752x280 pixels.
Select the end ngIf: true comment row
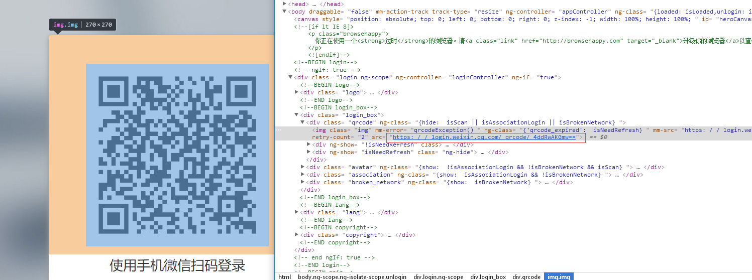(334, 257)
